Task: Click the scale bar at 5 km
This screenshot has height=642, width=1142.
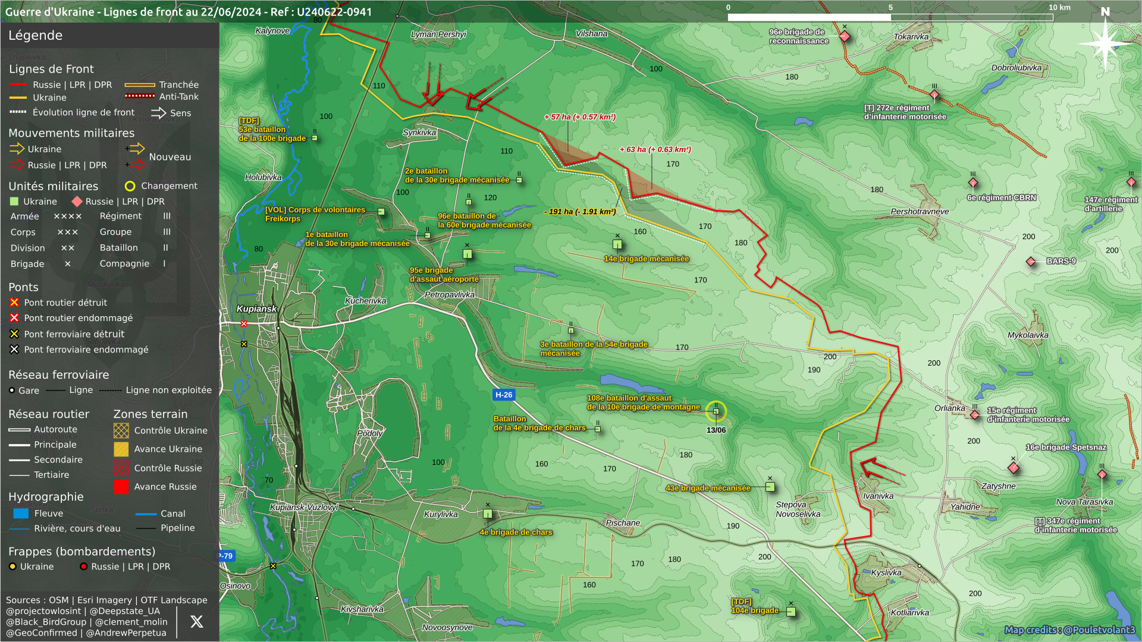Action: [890, 17]
